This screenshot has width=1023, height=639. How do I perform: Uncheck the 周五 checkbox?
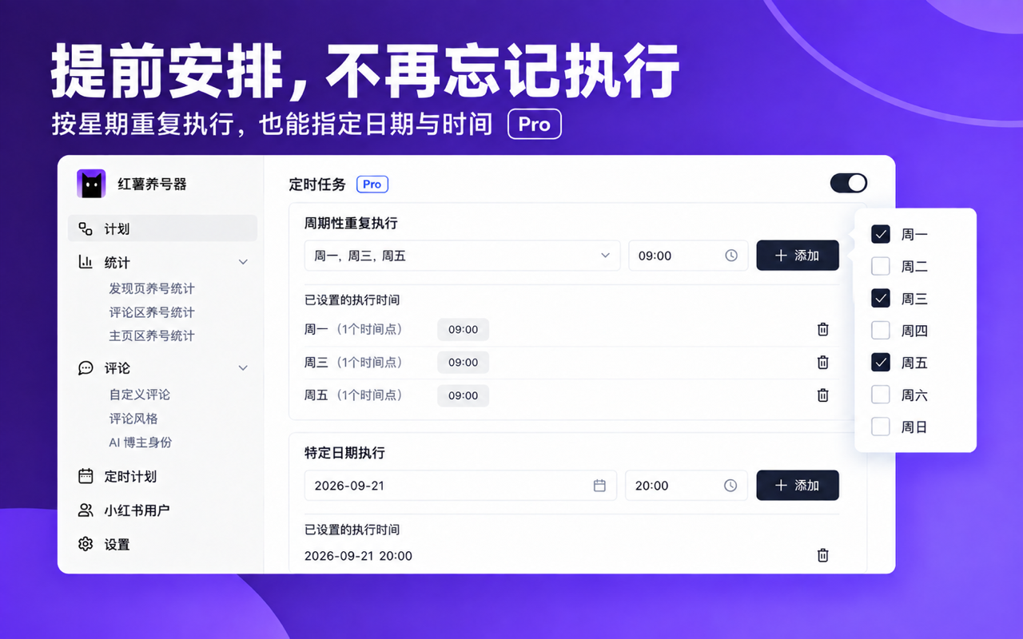click(x=881, y=363)
